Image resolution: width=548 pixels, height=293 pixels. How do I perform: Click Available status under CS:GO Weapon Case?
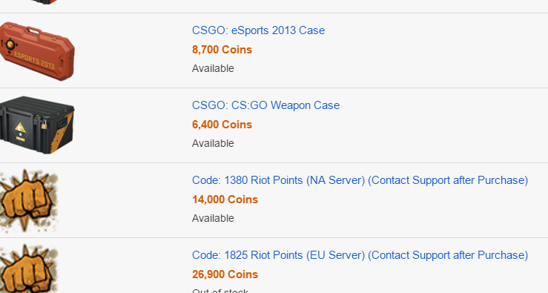(x=213, y=143)
